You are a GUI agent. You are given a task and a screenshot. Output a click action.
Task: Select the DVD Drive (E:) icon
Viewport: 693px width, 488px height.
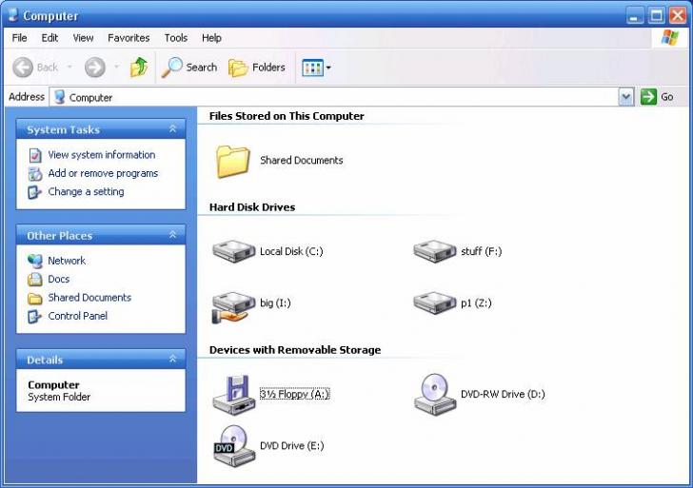click(x=232, y=445)
